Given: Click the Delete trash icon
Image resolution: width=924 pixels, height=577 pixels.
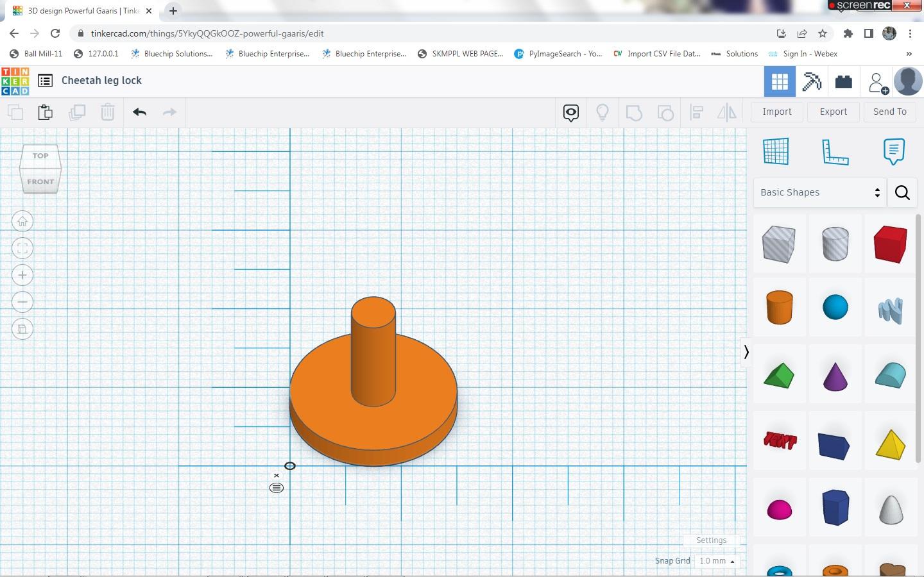Looking at the screenshot, I should [x=108, y=112].
